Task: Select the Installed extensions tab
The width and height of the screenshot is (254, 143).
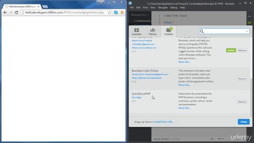Action: click(x=168, y=31)
